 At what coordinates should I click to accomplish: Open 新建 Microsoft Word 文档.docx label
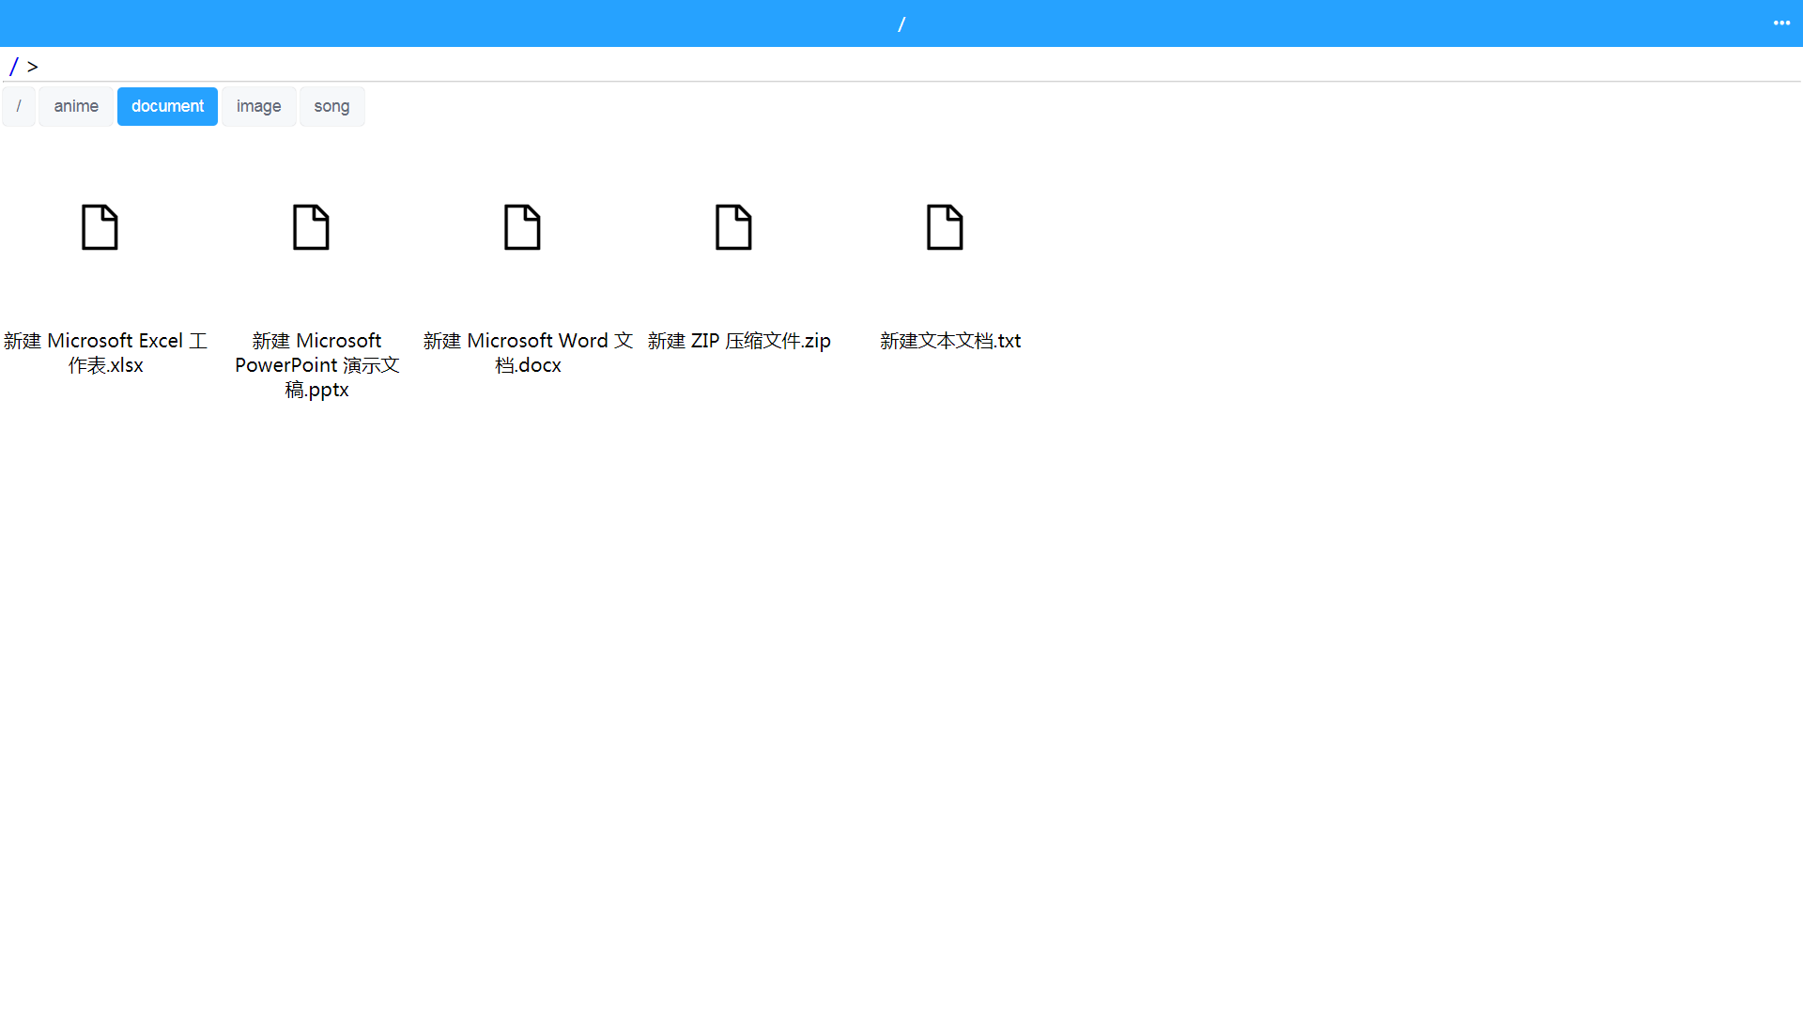pyautogui.click(x=528, y=353)
